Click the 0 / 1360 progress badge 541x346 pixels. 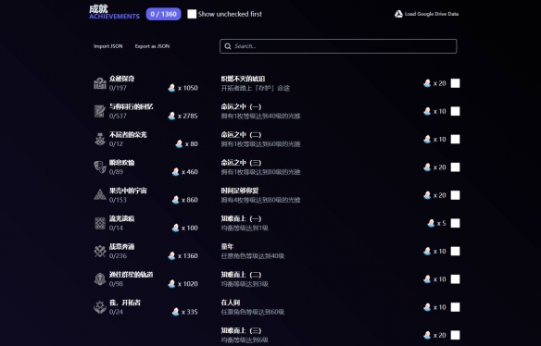point(164,14)
